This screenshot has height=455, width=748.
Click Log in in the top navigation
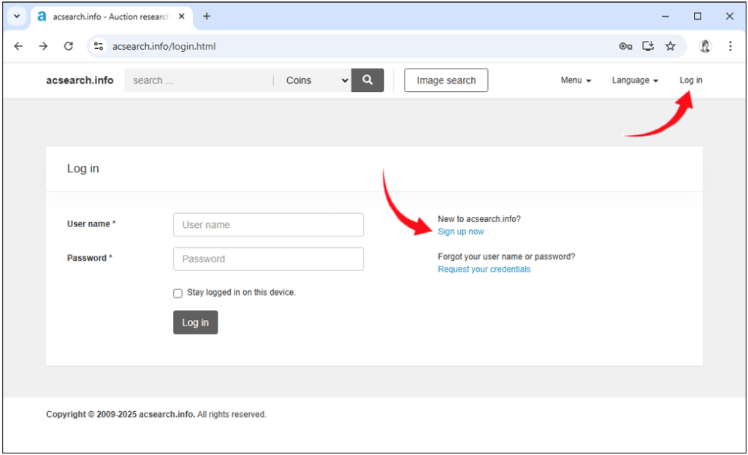tap(690, 80)
